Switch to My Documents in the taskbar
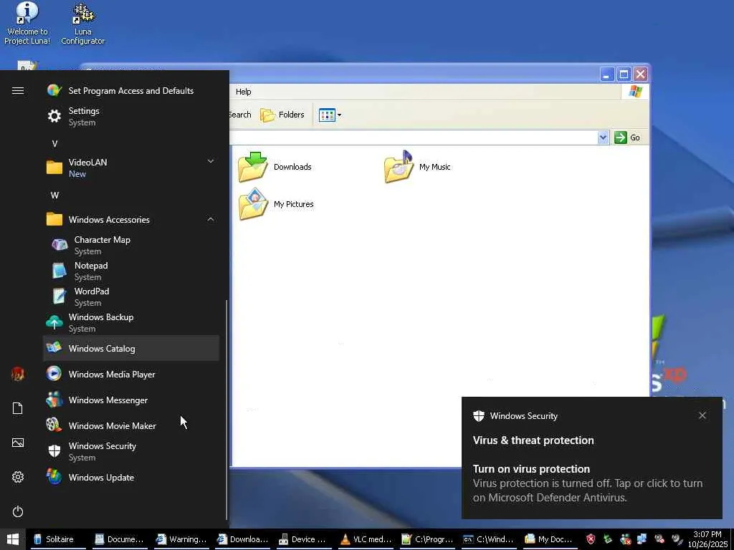Screen dimensions: 734x550 (x=550, y=539)
